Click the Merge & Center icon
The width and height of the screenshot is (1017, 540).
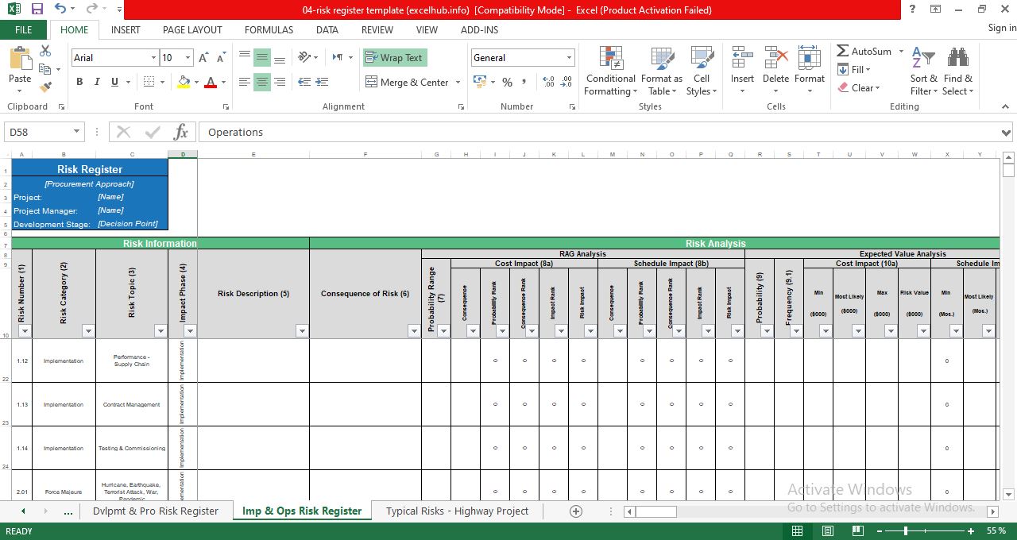pos(407,82)
